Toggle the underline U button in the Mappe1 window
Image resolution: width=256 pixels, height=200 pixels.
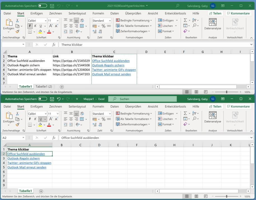(x=41, y=119)
